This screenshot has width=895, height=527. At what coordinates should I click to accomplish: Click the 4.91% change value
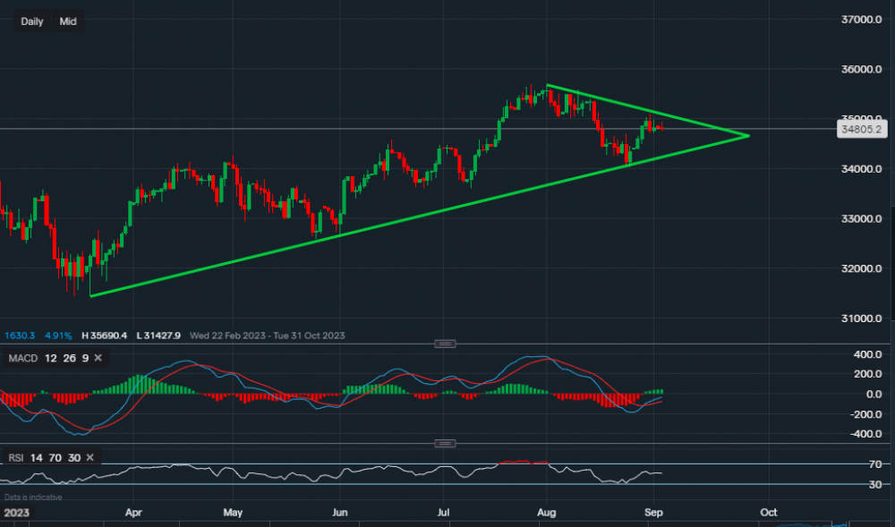pyautogui.click(x=55, y=336)
